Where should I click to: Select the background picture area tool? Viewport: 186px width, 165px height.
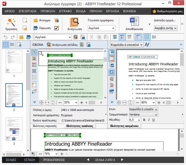pyautogui.click(x=34, y=65)
